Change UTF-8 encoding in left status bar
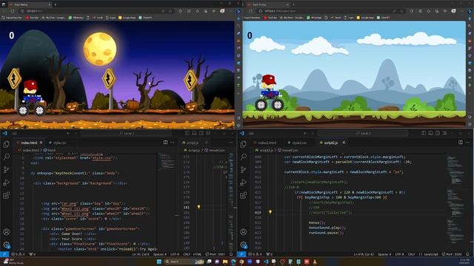This screenshot has height=266, width=474. 175,254
